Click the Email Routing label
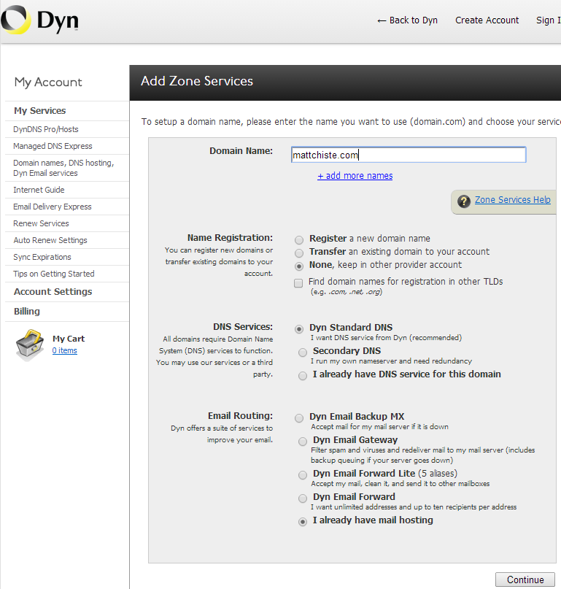The height and width of the screenshot is (589, 561). [240, 416]
